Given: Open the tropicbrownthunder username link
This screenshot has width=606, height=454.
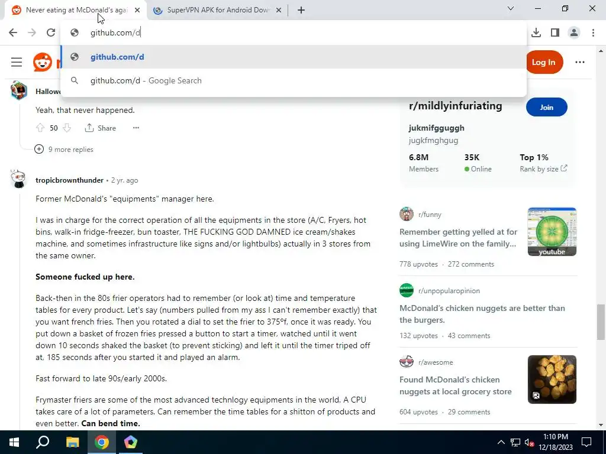Looking at the screenshot, I should point(70,180).
